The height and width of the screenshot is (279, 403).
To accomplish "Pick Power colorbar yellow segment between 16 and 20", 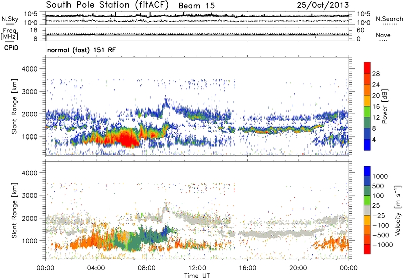I will tap(367, 101).
